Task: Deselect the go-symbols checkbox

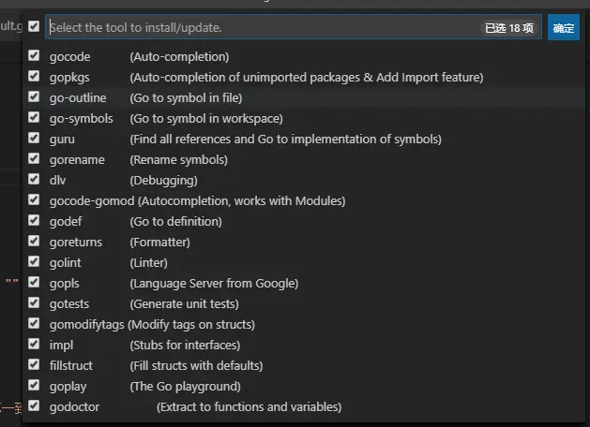Action: (35, 118)
